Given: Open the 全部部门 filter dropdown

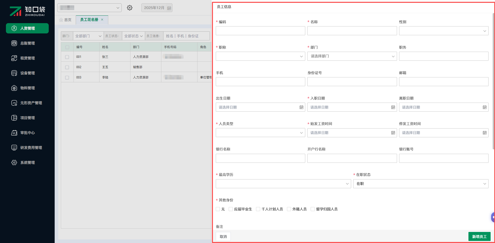Looking at the screenshot, I should tap(88, 36).
